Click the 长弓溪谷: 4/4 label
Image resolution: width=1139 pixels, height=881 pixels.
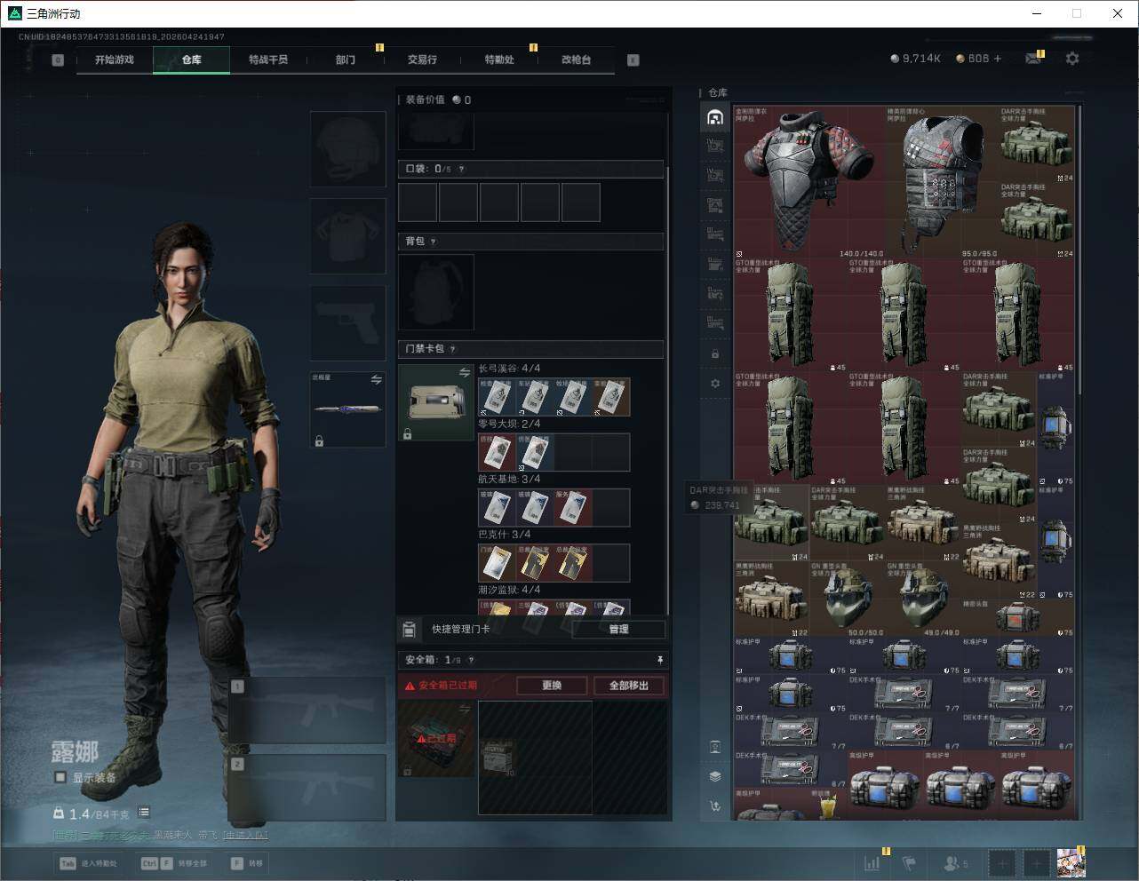pyautogui.click(x=509, y=369)
